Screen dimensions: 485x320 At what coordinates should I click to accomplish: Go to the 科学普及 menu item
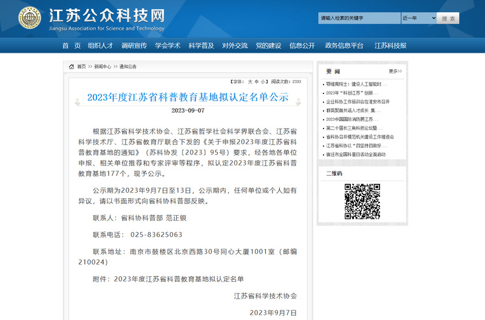[x=201, y=45]
